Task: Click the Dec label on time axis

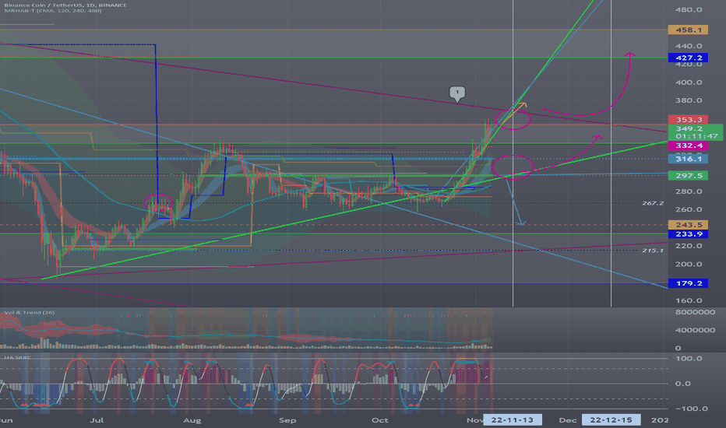Action: point(568,420)
